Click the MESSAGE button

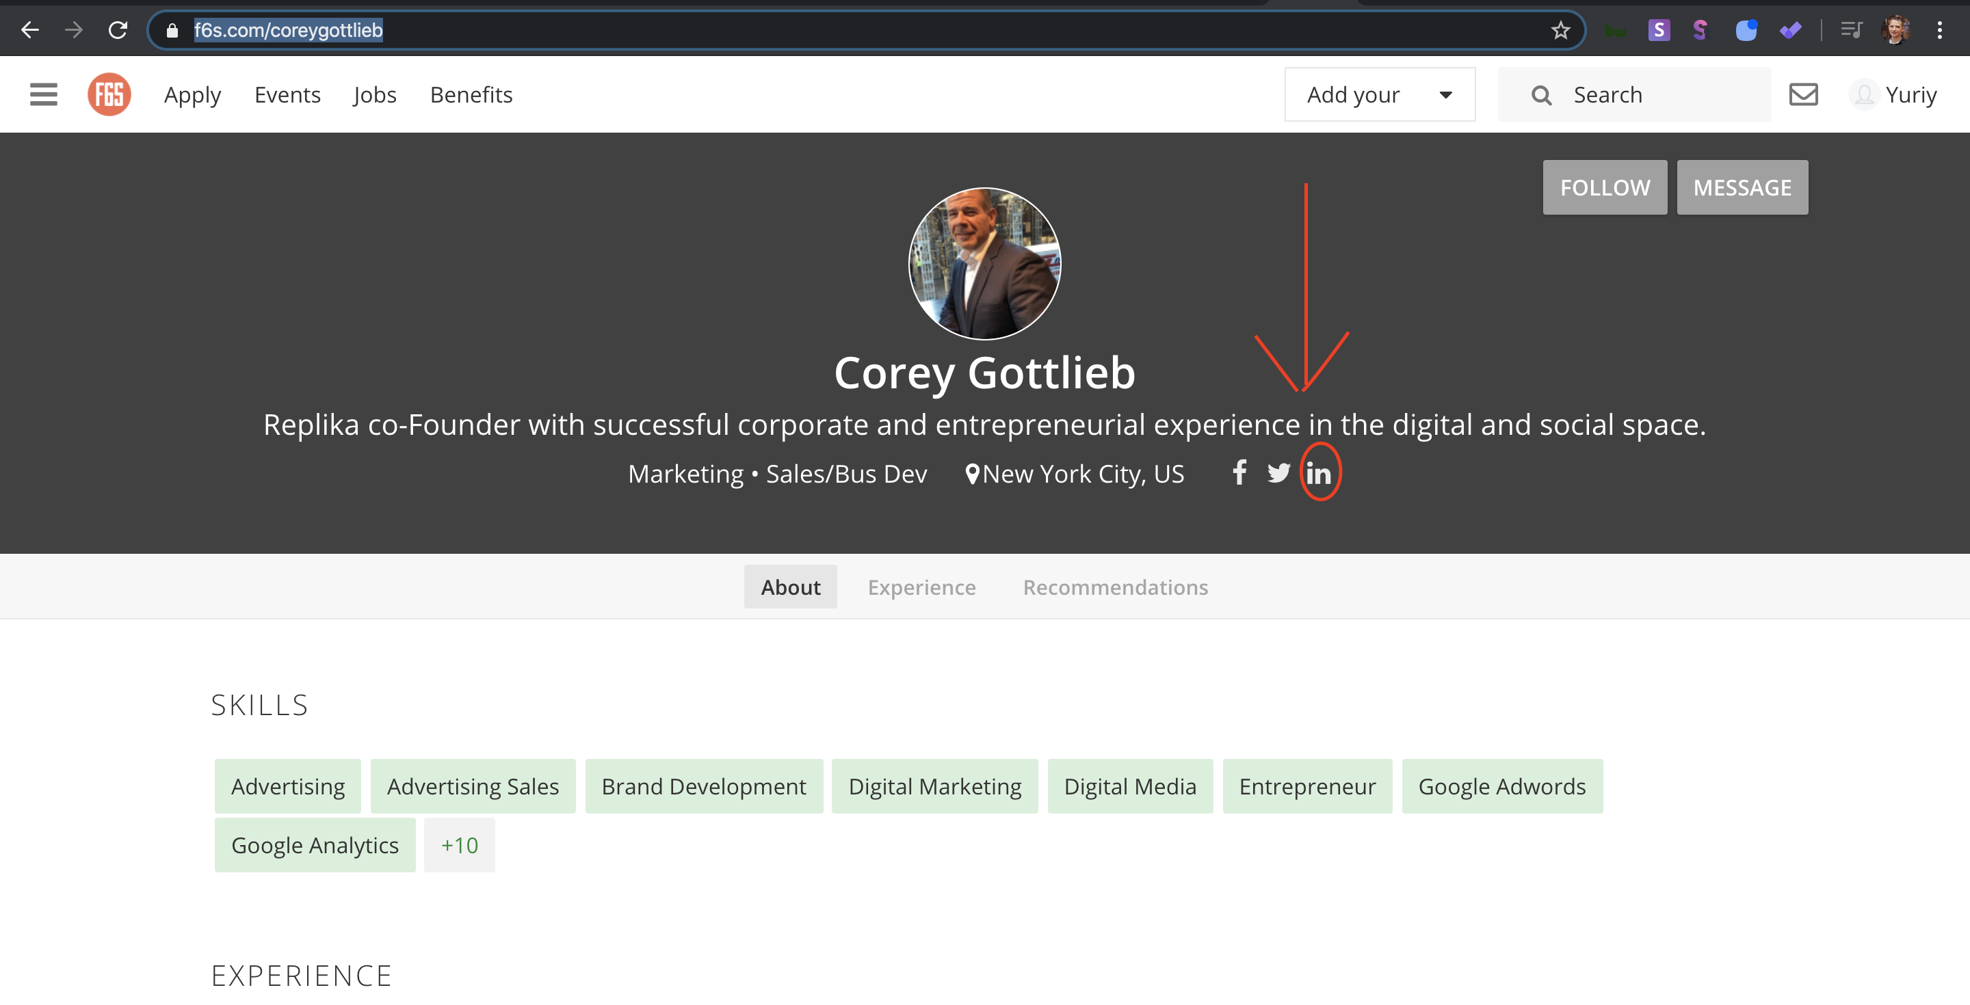coord(1742,187)
